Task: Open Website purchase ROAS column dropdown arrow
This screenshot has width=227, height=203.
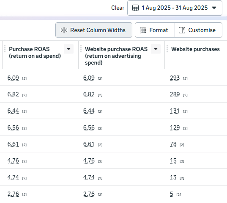Action: pos(156,49)
